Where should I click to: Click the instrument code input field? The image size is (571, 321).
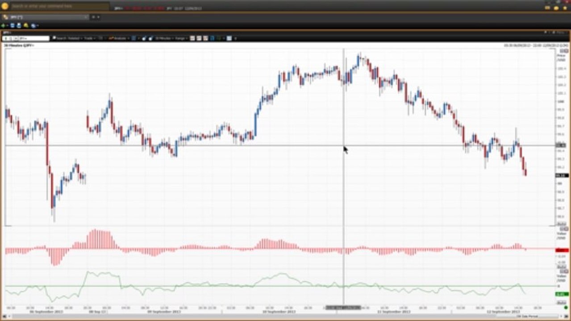pos(34,38)
